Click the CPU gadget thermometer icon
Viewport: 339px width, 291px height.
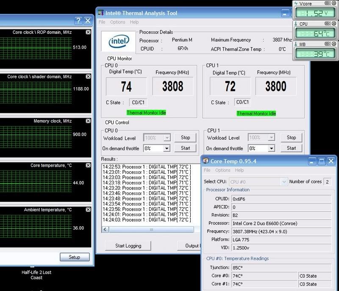(296, 24)
